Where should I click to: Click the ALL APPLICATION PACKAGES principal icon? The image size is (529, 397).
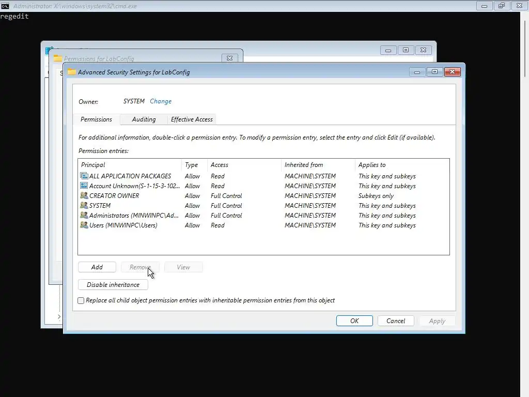tap(84, 176)
